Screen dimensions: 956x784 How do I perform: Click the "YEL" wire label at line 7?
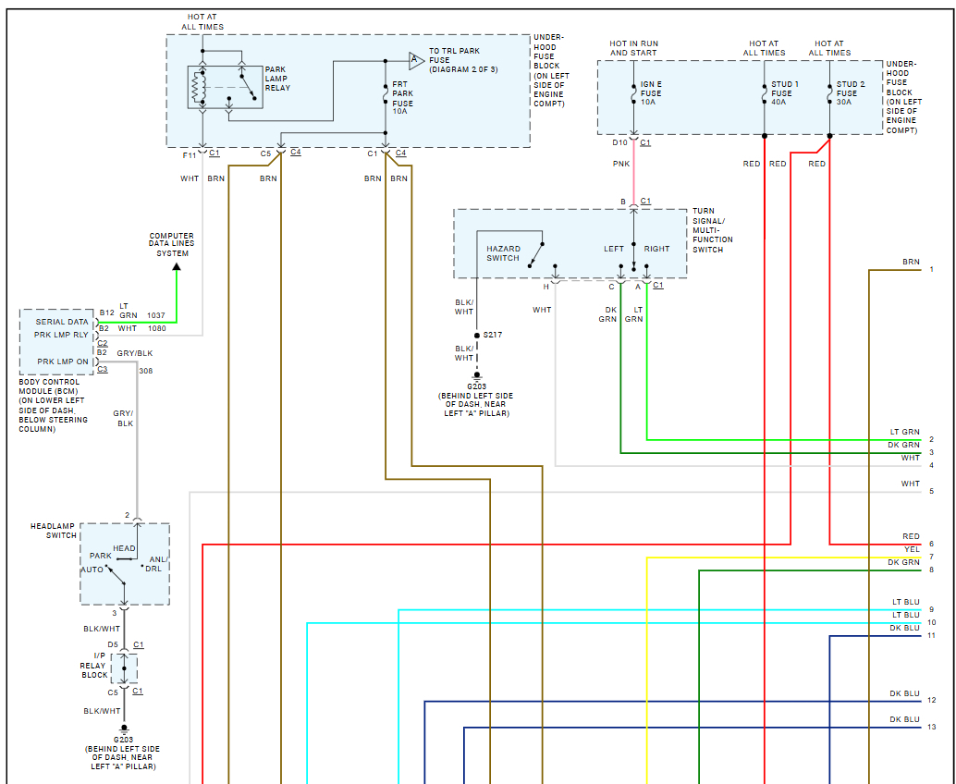tap(912, 549)
